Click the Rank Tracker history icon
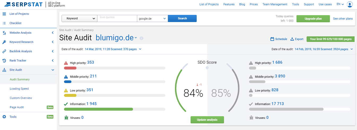 pos(4,60)
